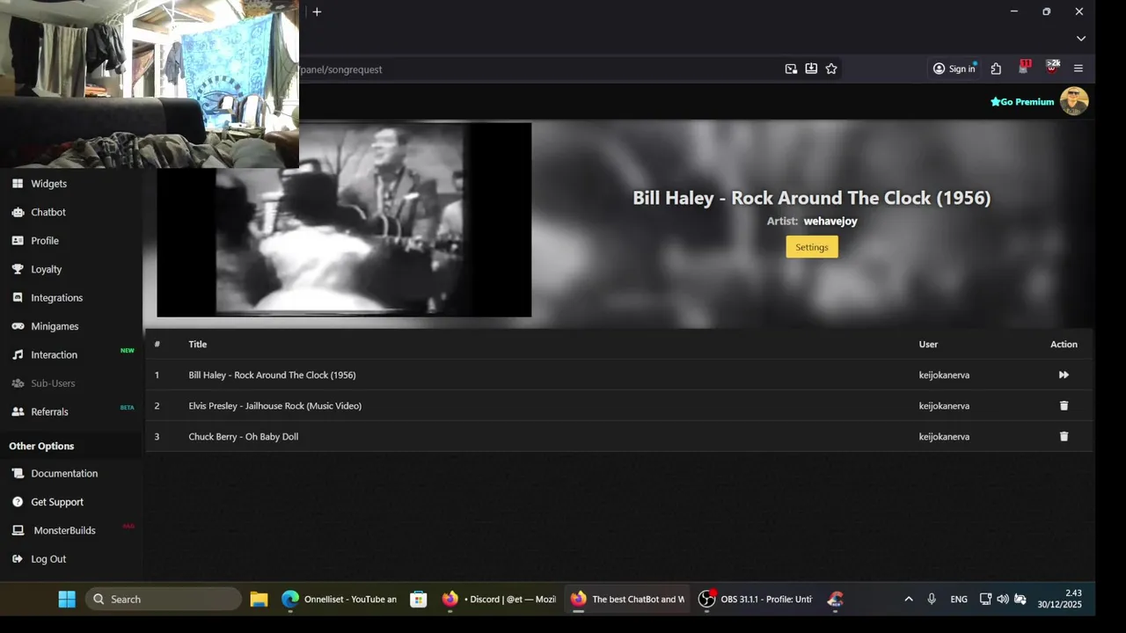Click the Widgets grid icon in sidebar

(x=17, y=184)
